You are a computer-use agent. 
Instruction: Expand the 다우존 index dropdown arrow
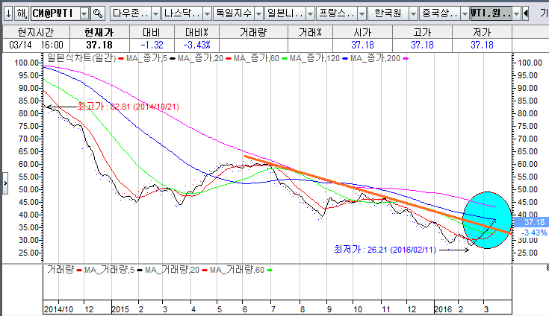[155, 13]
